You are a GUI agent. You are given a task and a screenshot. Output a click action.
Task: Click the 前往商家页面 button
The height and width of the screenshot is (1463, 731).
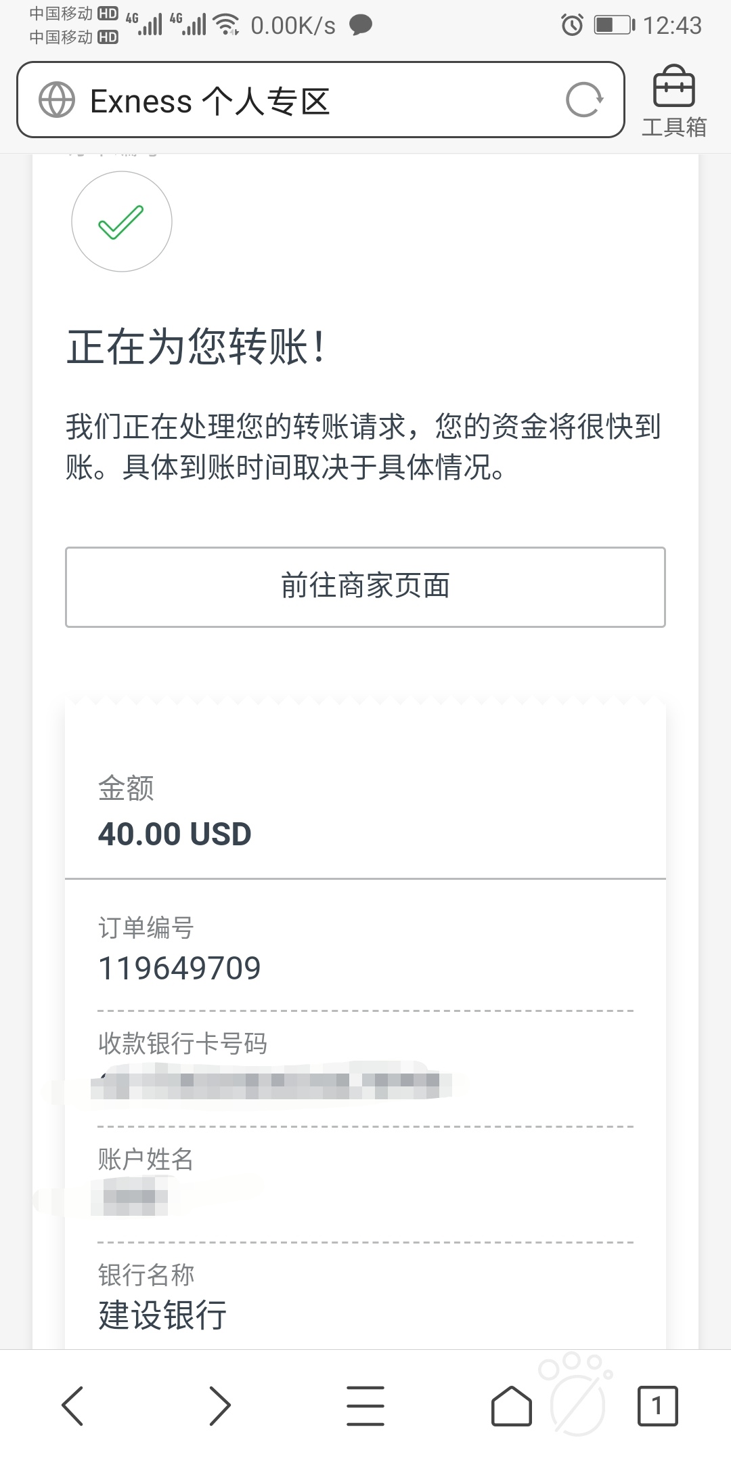click(365, 587)
